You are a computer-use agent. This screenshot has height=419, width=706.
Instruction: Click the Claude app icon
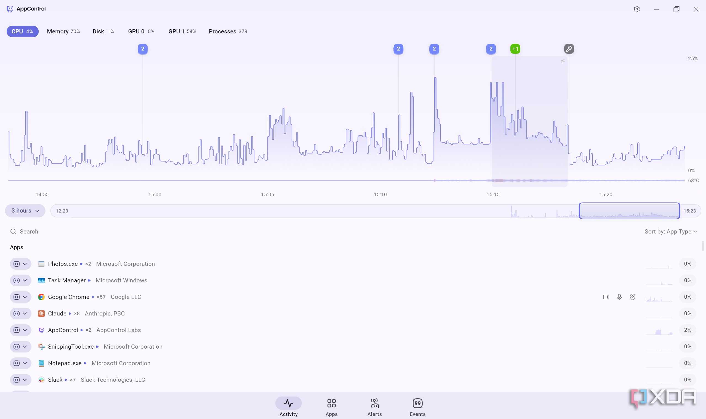click(x=41, y=313)
